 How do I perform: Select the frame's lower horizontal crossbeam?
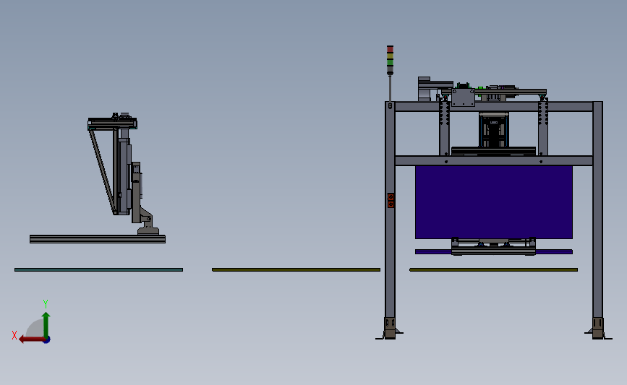[494, 160]
